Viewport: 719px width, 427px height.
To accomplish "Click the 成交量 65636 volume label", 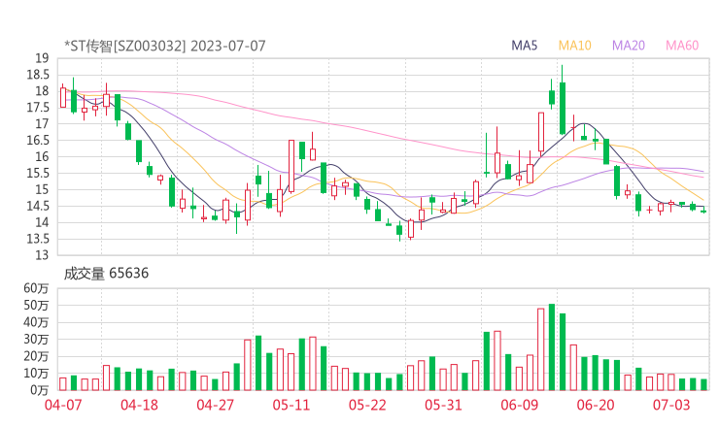I will 106,273.
